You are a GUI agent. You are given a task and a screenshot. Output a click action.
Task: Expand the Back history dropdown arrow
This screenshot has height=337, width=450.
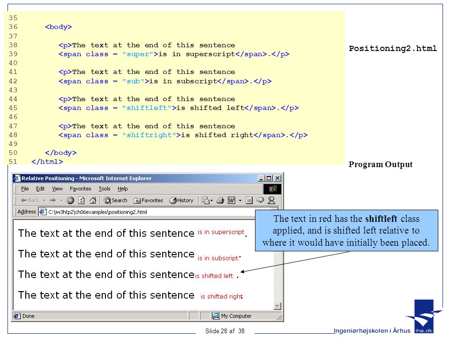[44, 200]
